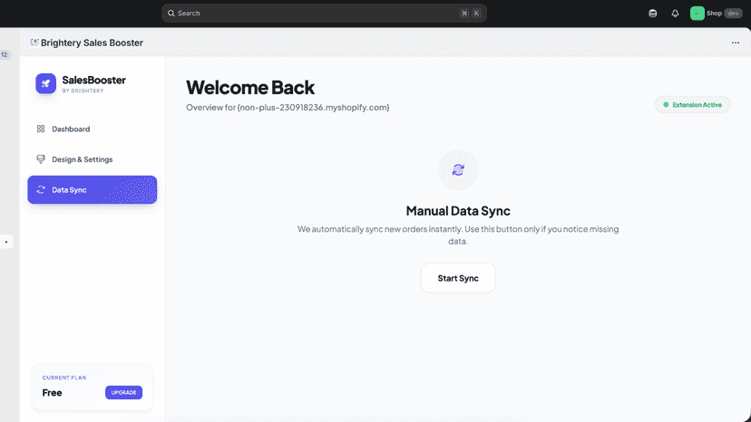Click Brightery Sales Booster app title icon

(34, 43)
